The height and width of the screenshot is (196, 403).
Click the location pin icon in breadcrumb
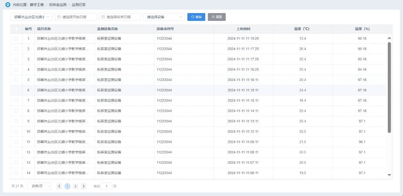click(7, 5)
